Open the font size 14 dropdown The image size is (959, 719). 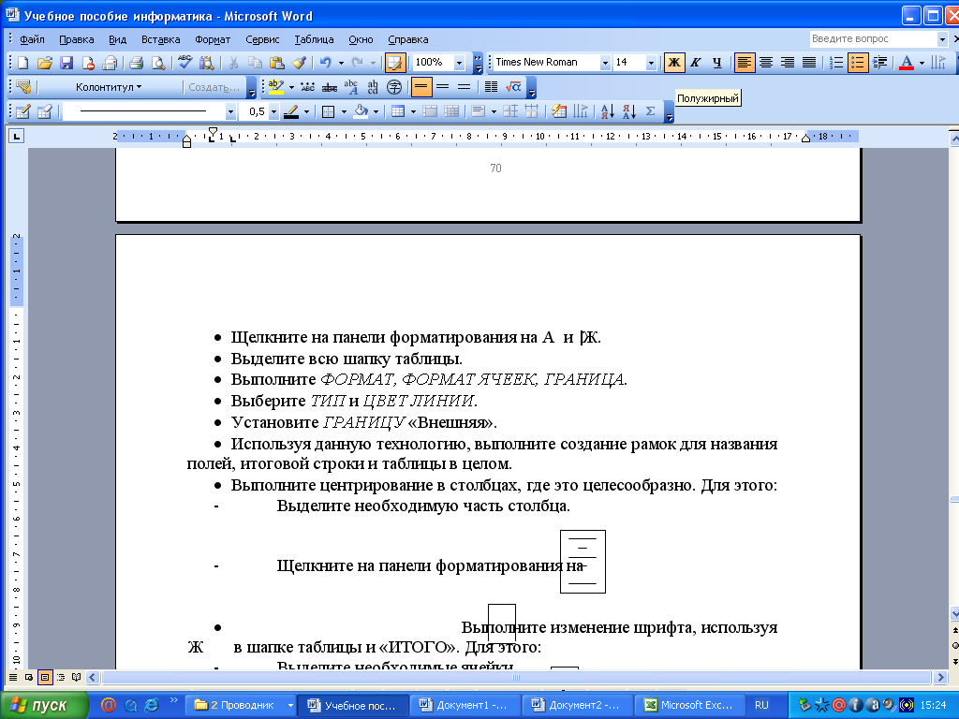click(651, 63)
